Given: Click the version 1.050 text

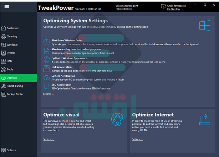Looking at the screenshot, I should click(89, 9).
